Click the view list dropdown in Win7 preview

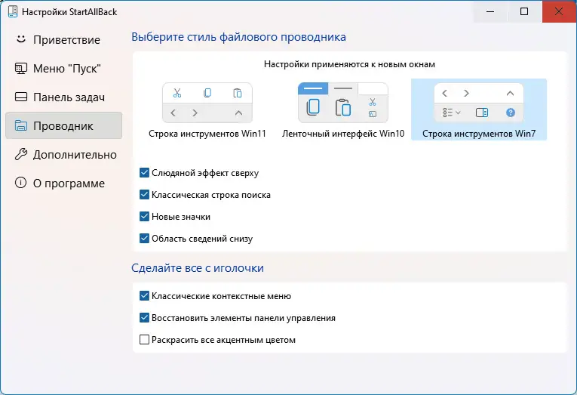coord(452,113)
